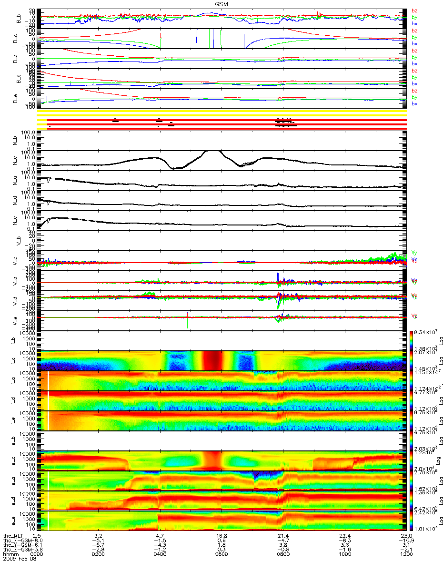The height and width of the screenshot is (572, 443).
Task: Select the thc_Y-GSM row label
Action: coord(17,545)
